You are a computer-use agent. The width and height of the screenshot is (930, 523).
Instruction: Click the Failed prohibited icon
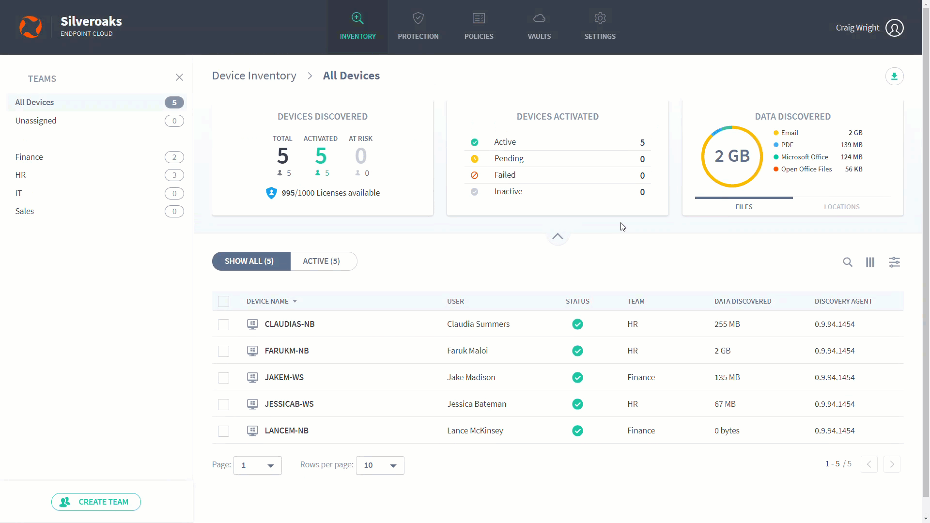tap(474, 175)
